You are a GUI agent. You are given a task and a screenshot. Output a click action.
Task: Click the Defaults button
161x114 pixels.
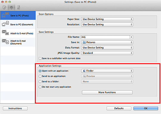point(119,108)
